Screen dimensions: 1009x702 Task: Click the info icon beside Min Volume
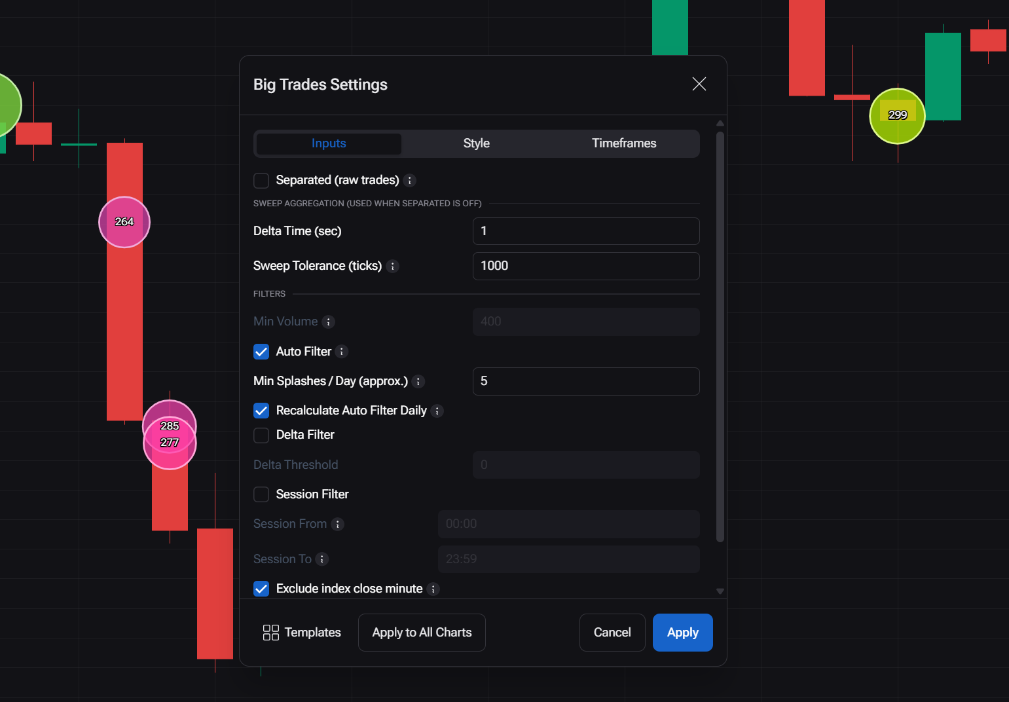click(329, 322)
